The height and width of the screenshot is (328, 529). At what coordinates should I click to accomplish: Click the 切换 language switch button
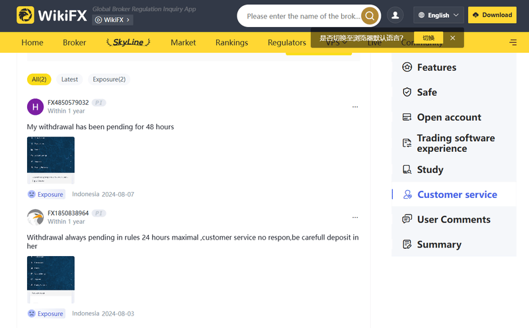428,38
